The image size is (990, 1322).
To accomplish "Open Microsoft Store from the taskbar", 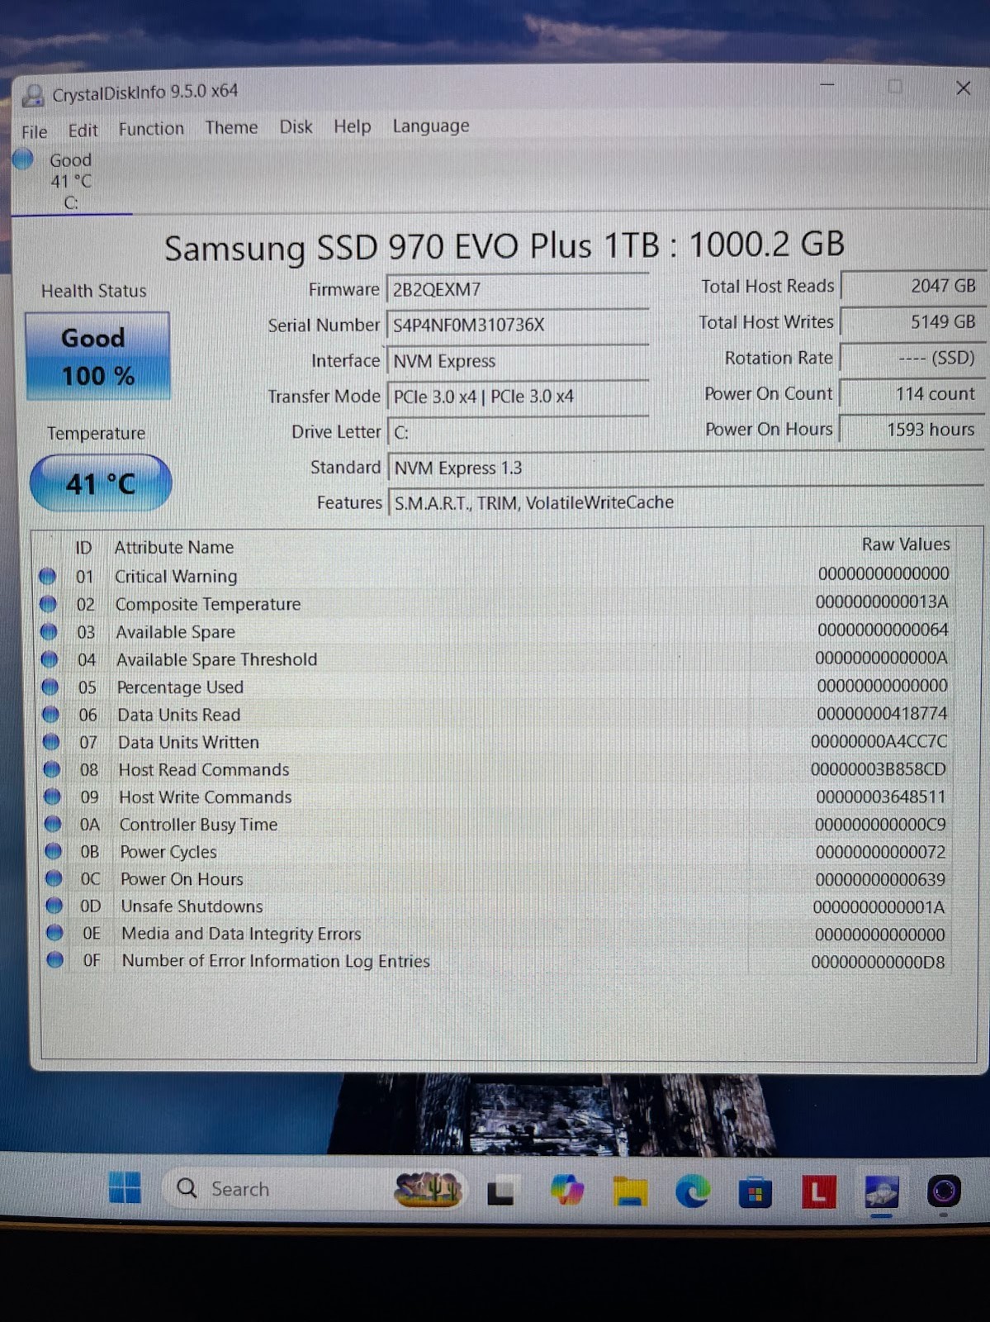I will tap(755, 1192).
